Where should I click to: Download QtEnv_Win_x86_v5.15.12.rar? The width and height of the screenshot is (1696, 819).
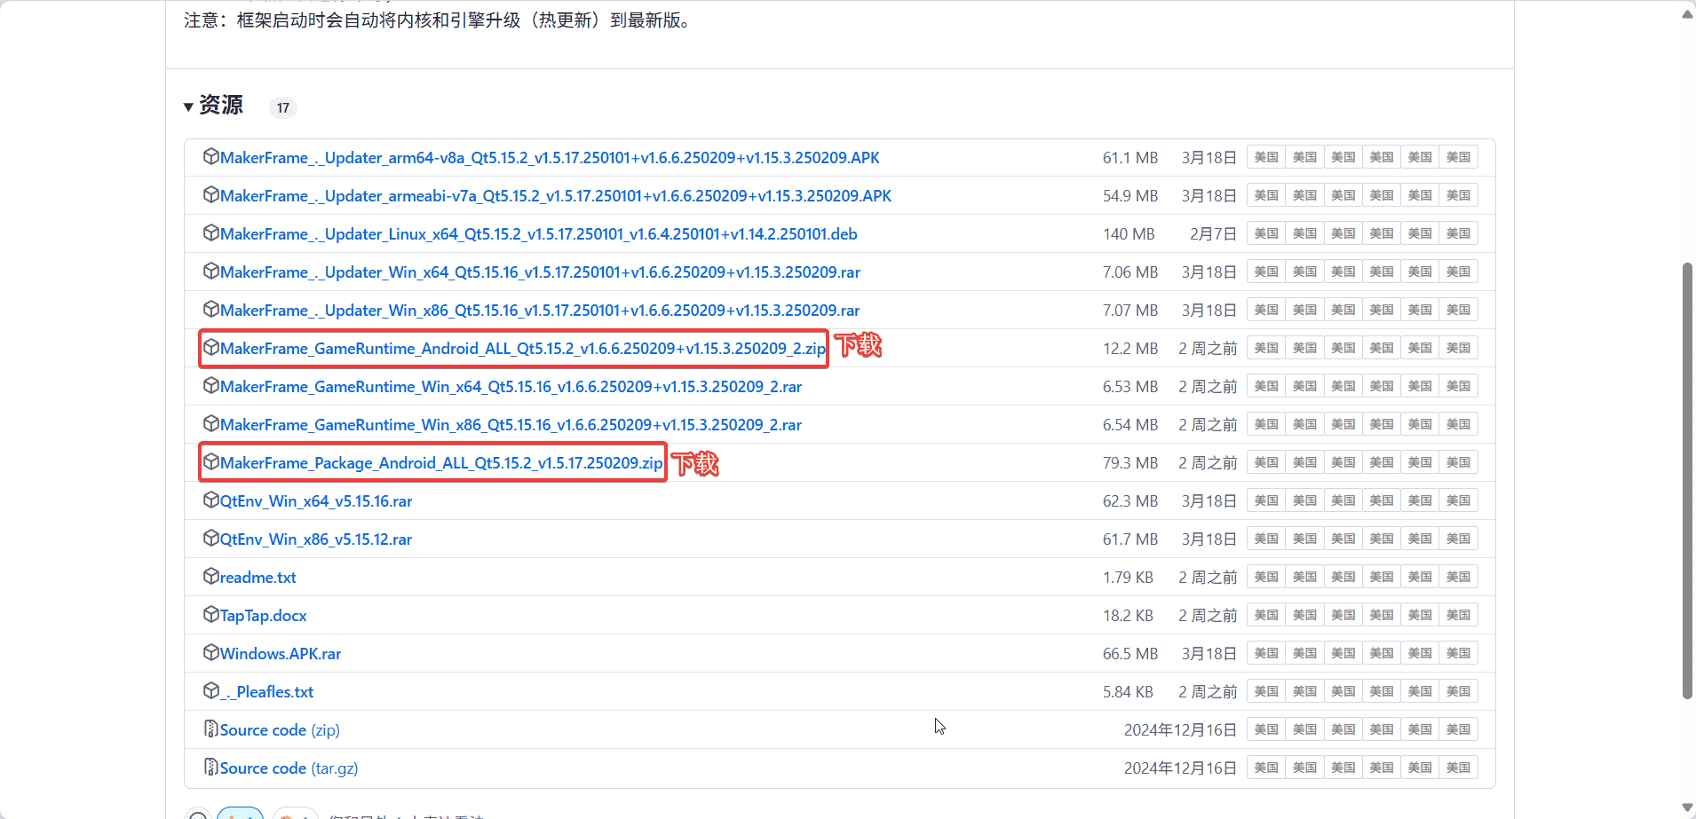click(315, 539)
